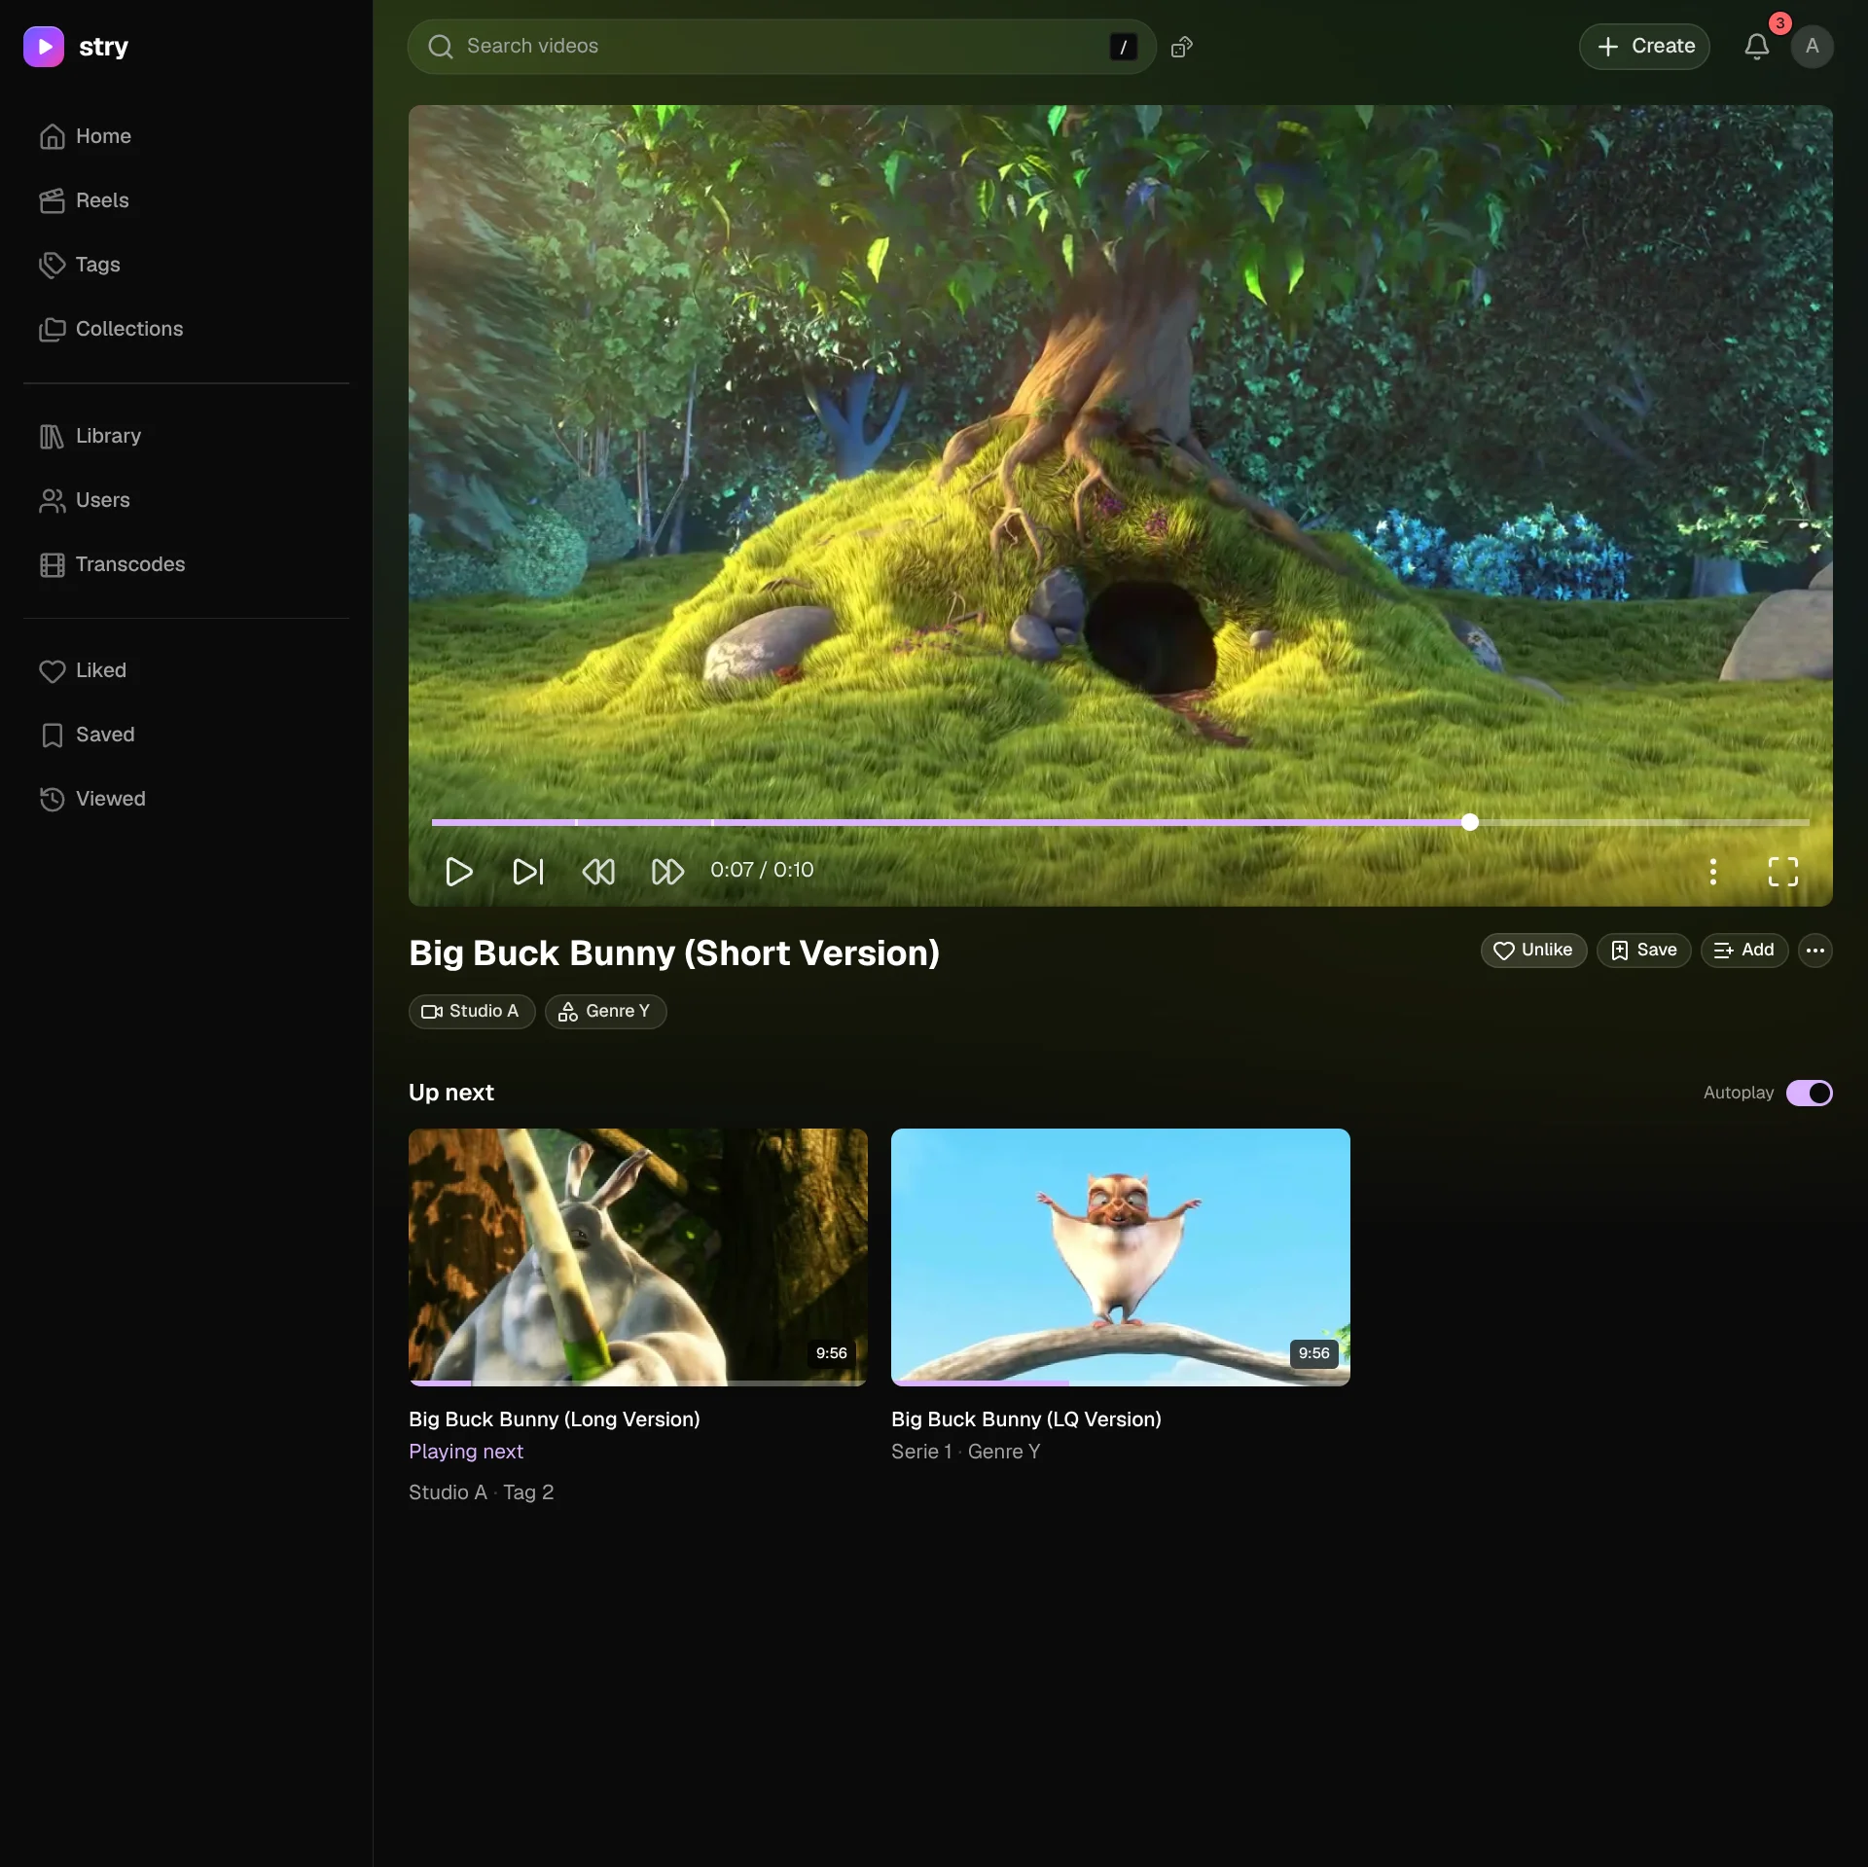Open player options three-dot menu
The width and height of the screenshot is (1868, 1867).
click(x=1713, y=871)
